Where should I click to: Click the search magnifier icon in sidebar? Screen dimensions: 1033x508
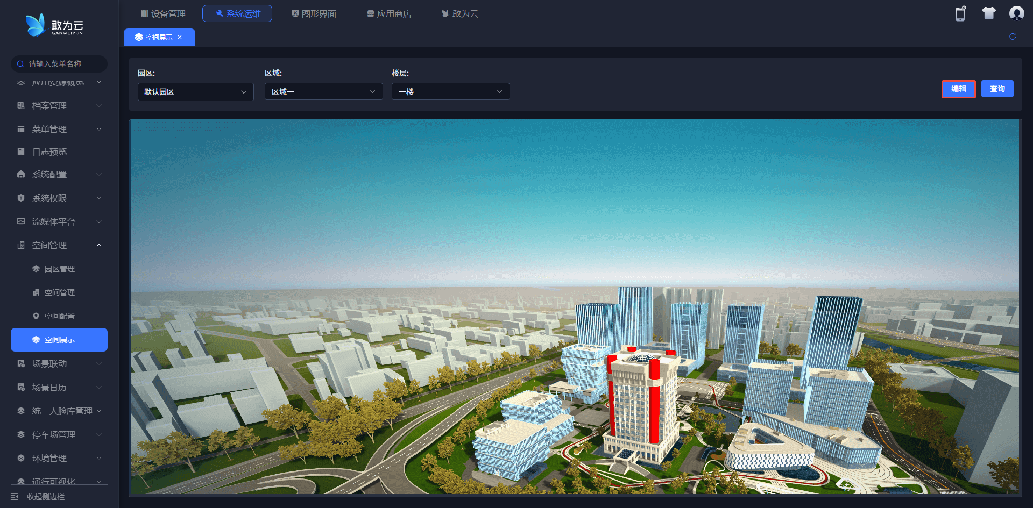coord(20,64)
